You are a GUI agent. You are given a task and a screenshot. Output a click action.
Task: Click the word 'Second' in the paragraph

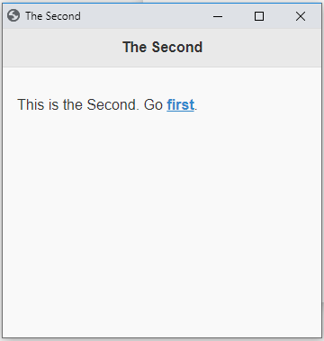coord(113,104)
